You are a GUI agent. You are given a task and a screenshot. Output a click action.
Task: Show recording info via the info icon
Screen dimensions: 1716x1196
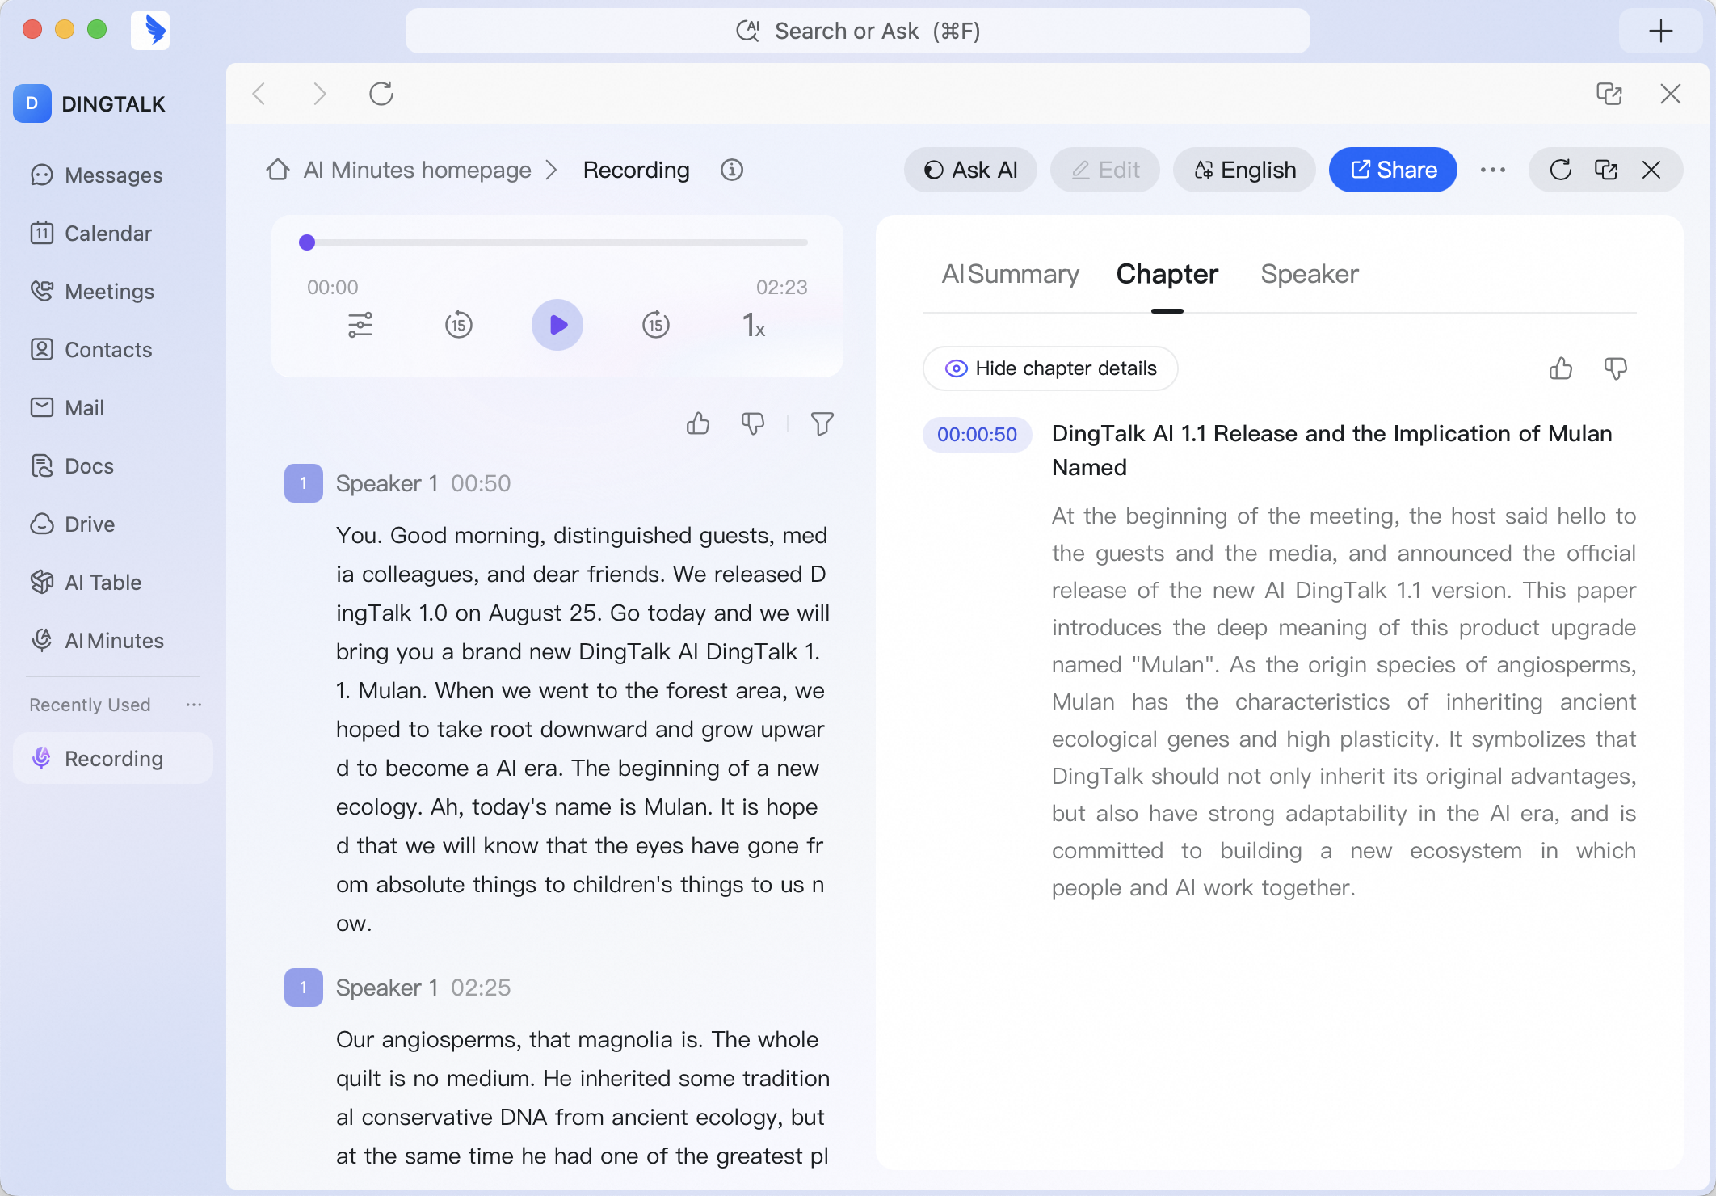click(732, 170)
